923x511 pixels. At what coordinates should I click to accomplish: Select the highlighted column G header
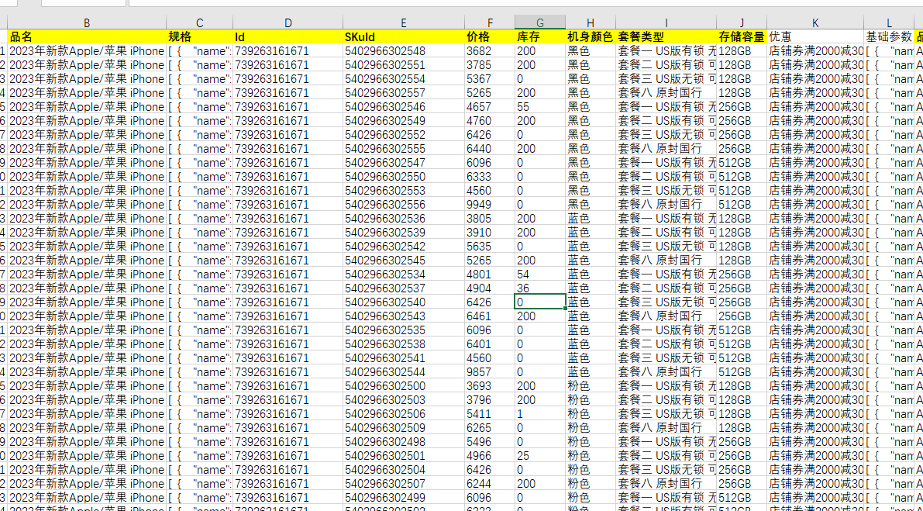[x=540, y=23]
